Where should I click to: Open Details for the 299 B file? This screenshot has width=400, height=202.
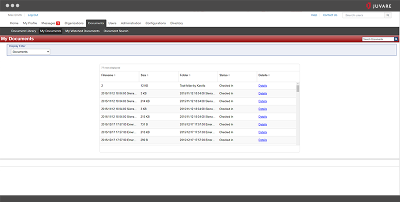[x=262, y=140]
